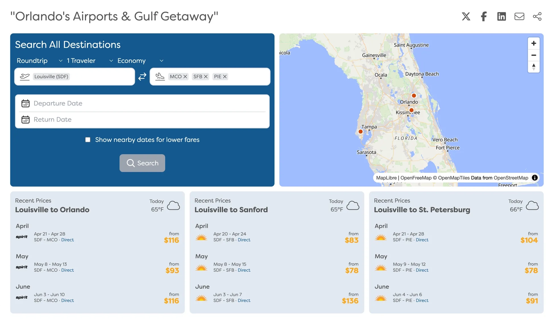This screenshot has height=322, width=555.
Task: Open the Roundtrip trip-type dropdown
Action: click(x=39, y=61)
